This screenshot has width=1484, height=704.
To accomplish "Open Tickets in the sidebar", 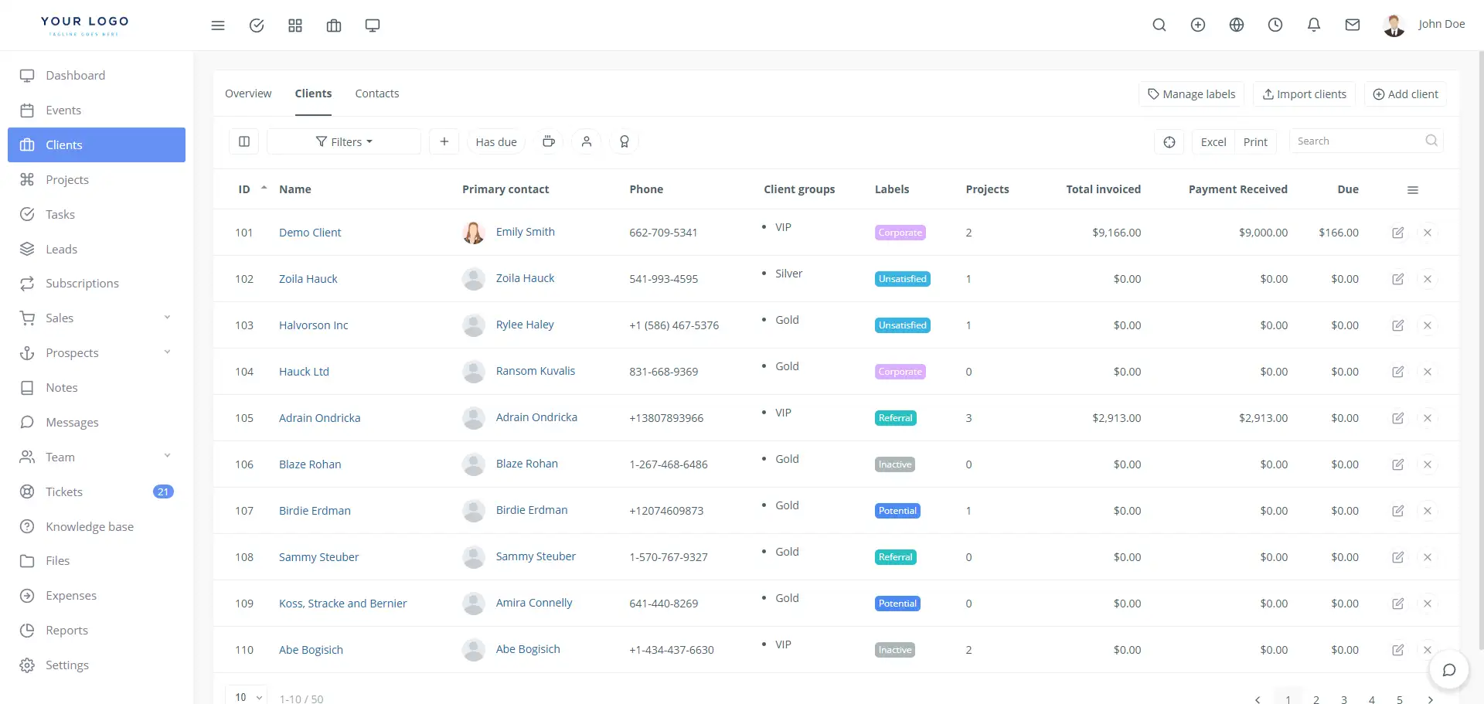I will [64, 492].
